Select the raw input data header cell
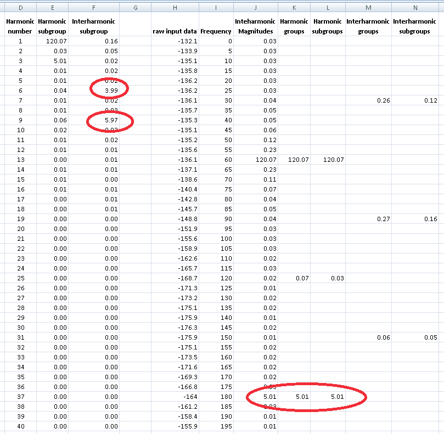 point(175,31)
